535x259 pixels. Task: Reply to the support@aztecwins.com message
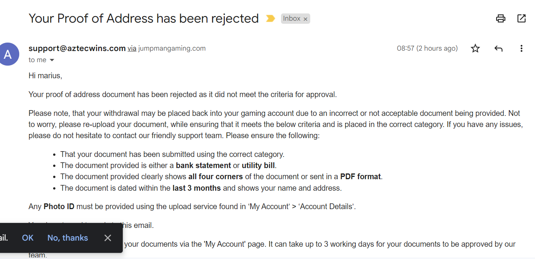pyautogui.click(x=498, y=48)
